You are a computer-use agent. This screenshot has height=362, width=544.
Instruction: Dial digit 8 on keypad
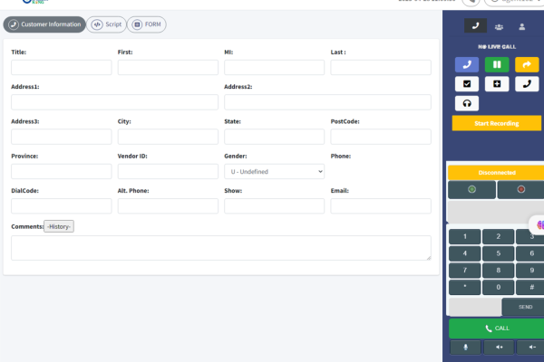498,271
